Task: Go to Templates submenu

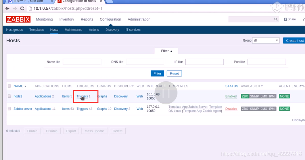Action: (37, 30)
